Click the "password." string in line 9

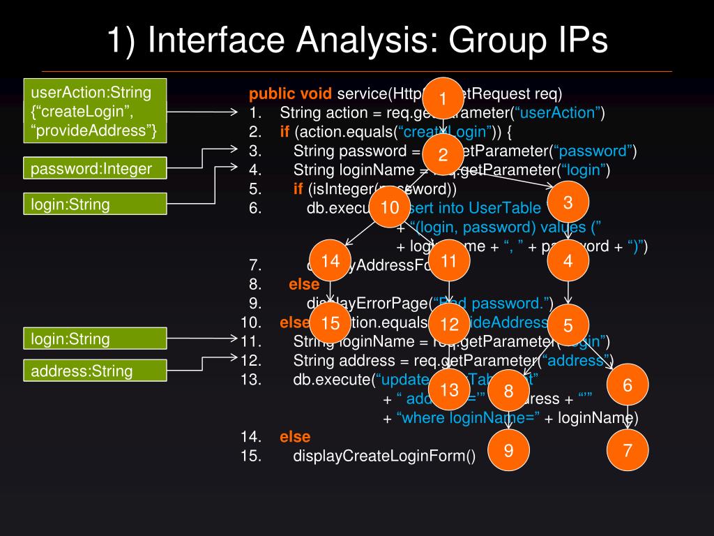tap(510, 304)
